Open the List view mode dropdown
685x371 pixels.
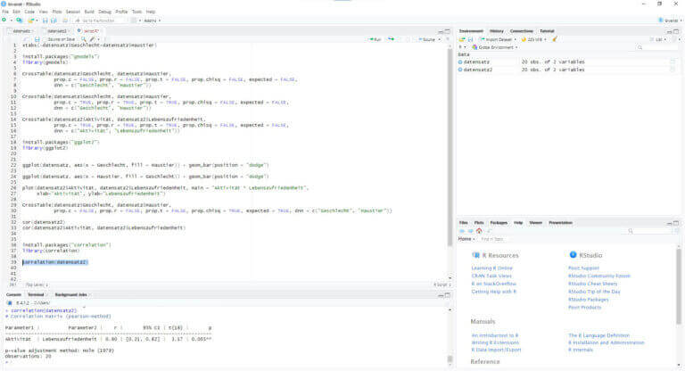[x=659, y=39]
